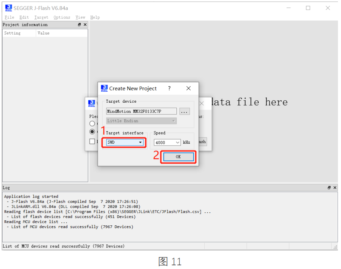Image resolution: width=341 pixels, height=269 pixels.
Task: Open the Speed 4000 kHz combo box
Action: [167, 143]
